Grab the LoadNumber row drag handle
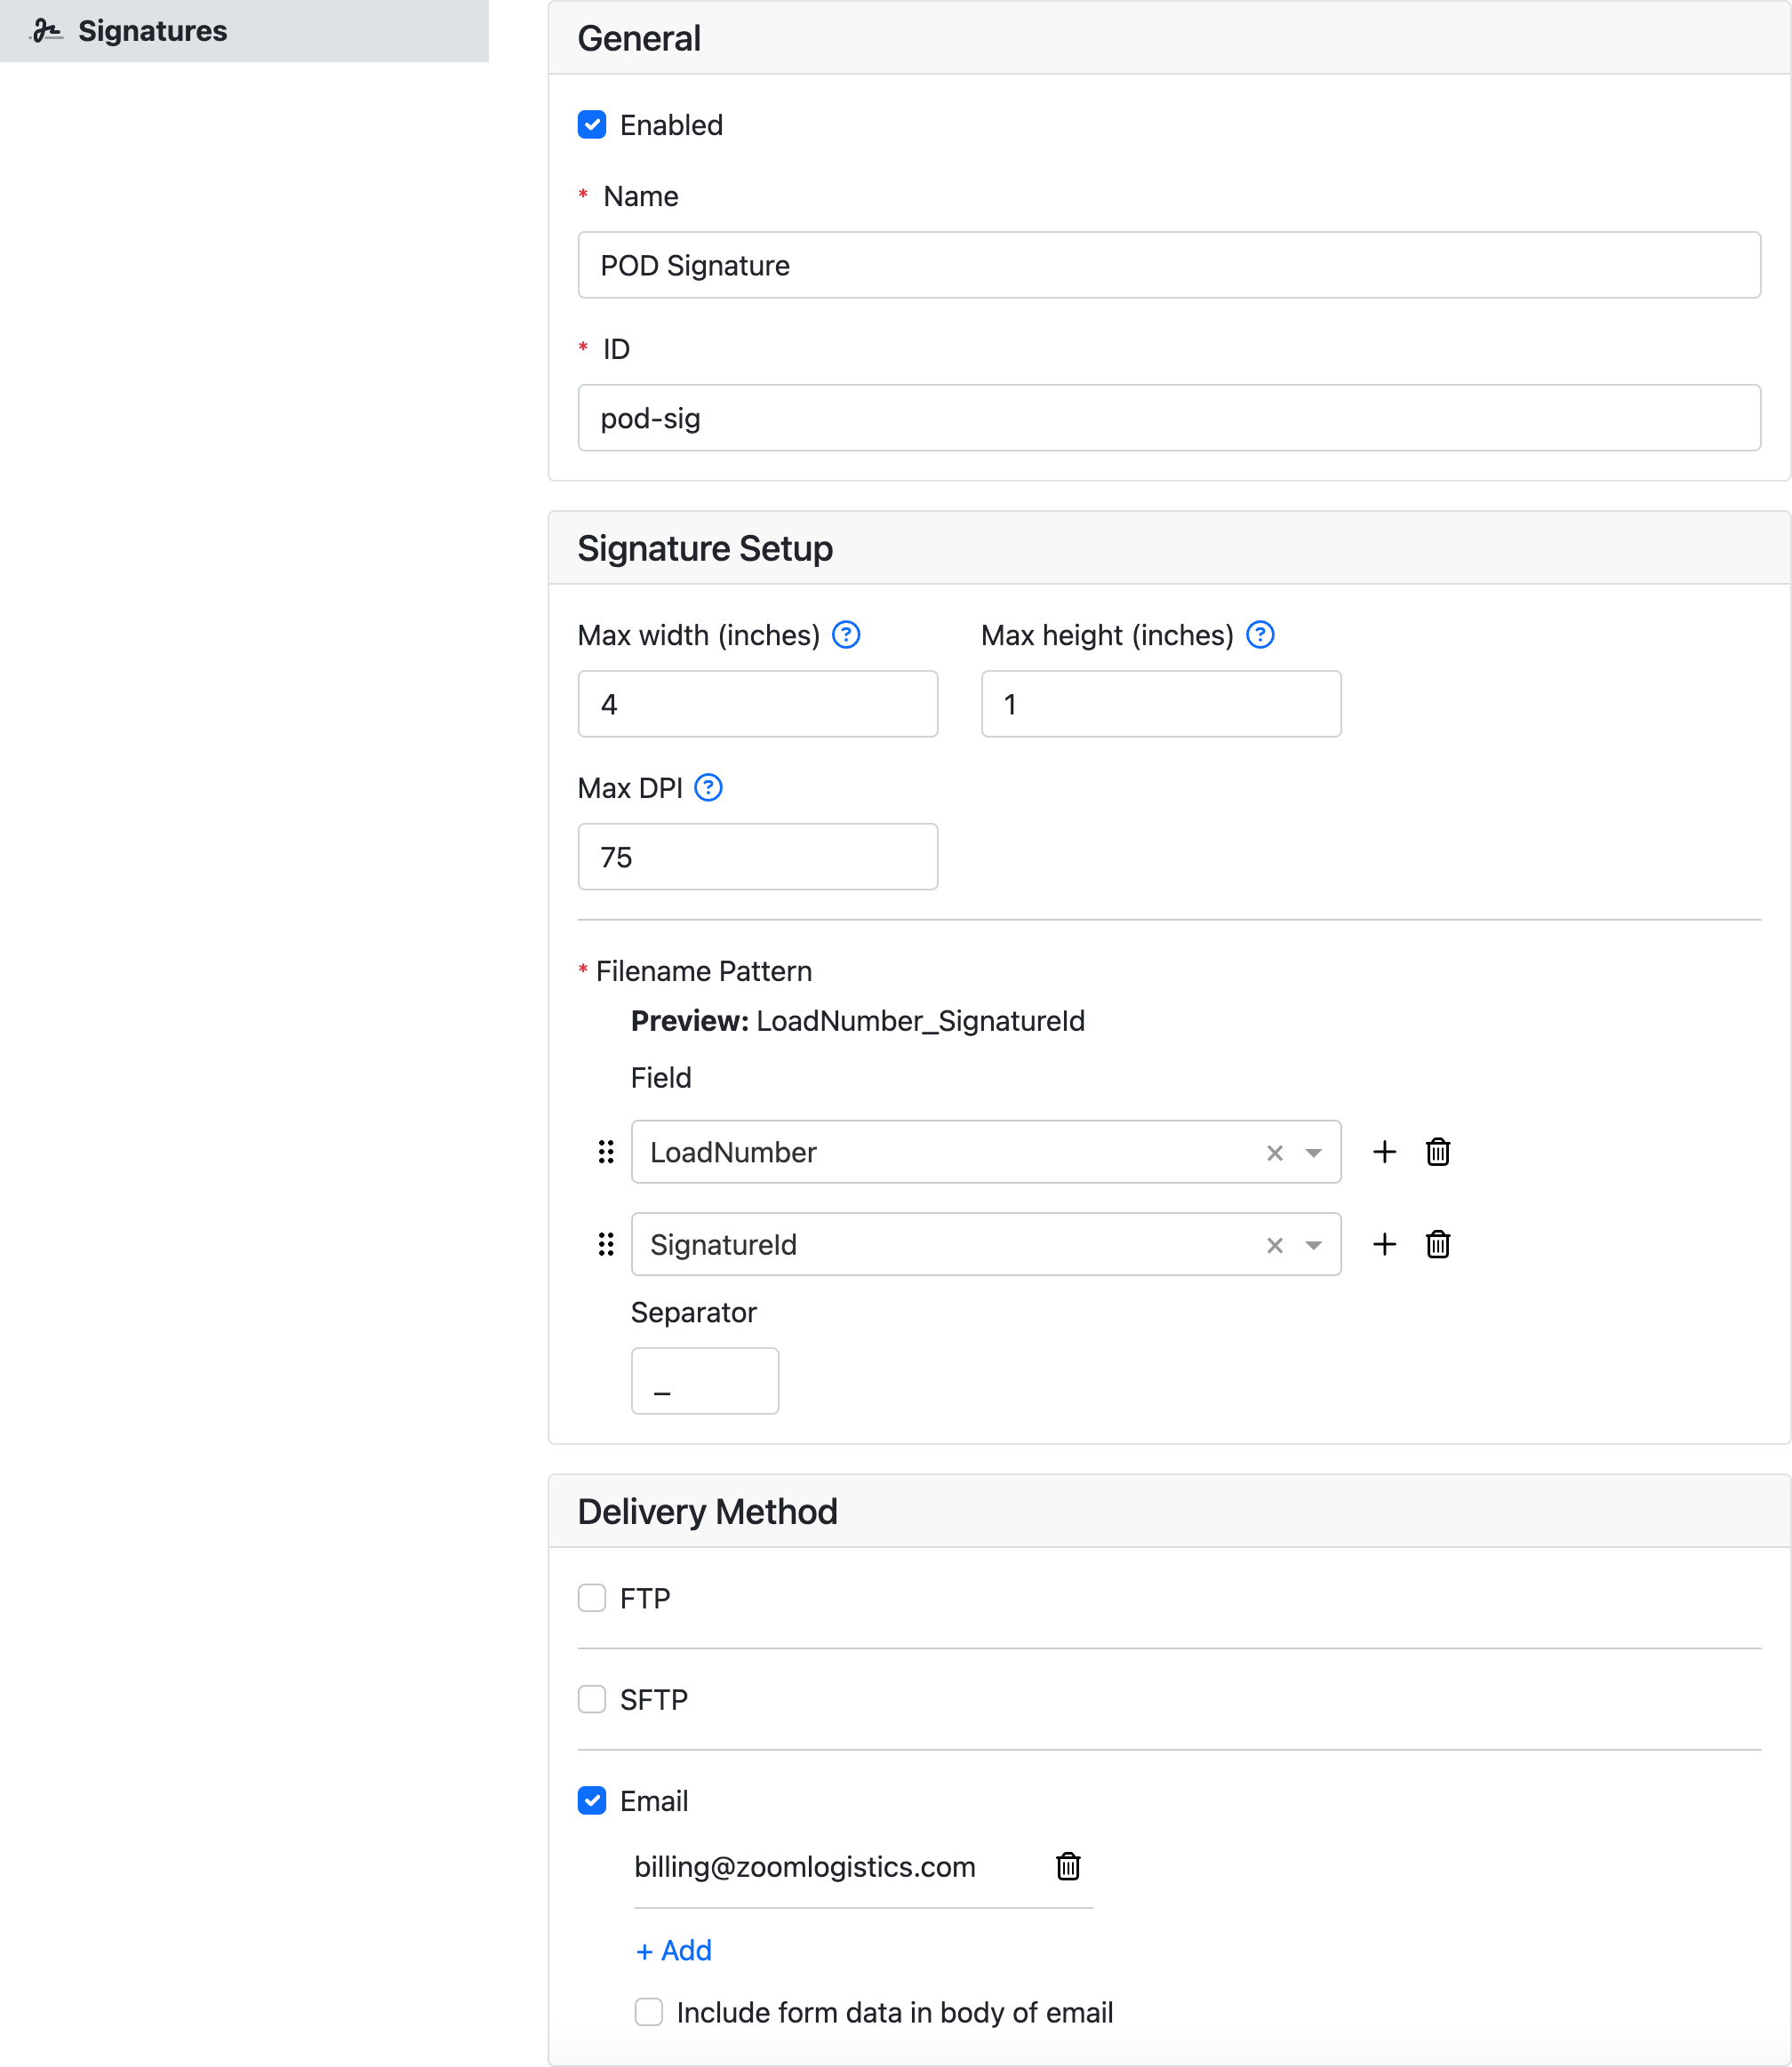Image resolution: width=1792 pixels, height=2067 pixels. 606,1152
